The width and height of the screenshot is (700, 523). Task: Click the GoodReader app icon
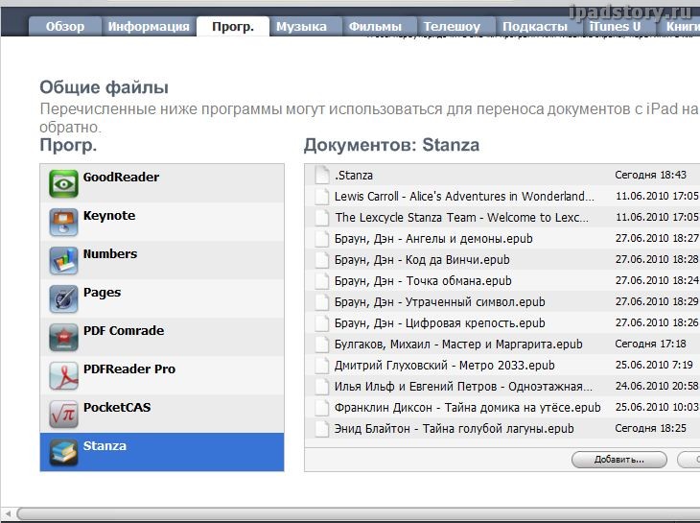click(63, 183)
